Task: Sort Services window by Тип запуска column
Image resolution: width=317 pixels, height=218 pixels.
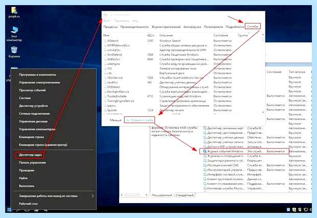Action: coord(297,72)
